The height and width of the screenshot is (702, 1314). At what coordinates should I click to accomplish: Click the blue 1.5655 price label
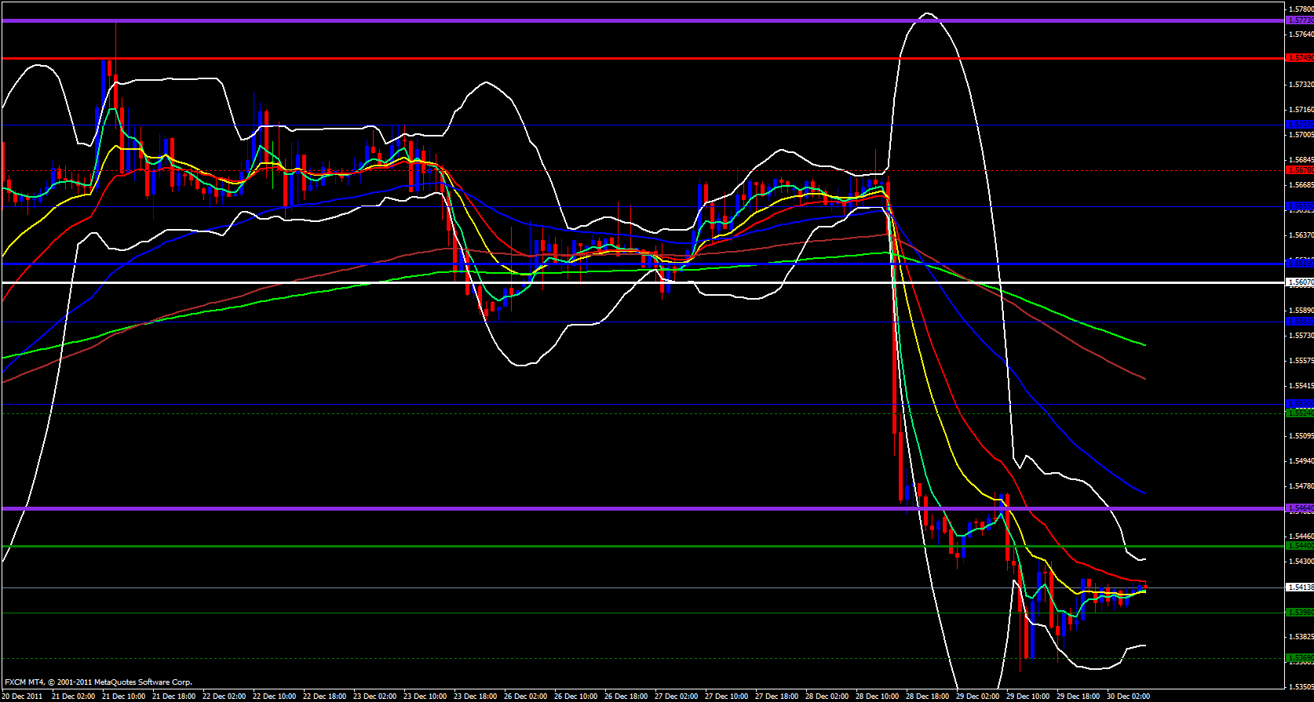(1299, 207)
